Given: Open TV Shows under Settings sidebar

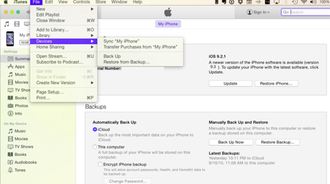Looking at the screenshot, I should point(19,90).
